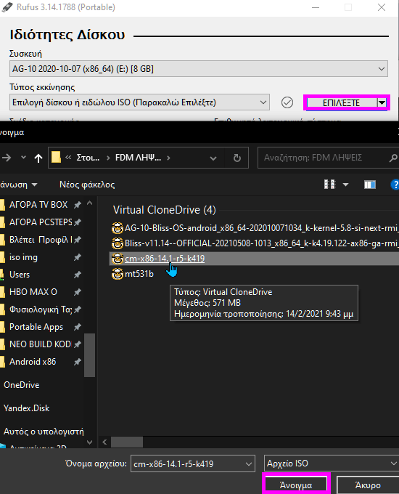This screenshot has height=494, width=399.
Task: Open the Τύπος εκκίνησης boot type dropdown
Action: tap(139, 102)
